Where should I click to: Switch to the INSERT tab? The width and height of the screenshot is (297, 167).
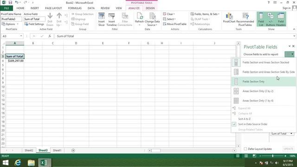[34, 8]
